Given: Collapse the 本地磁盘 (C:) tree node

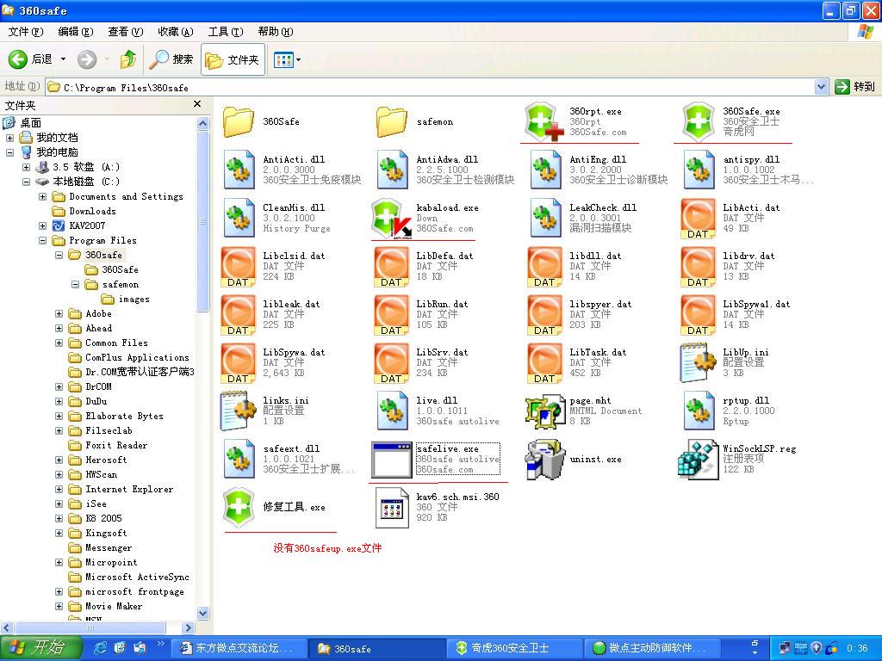Looking at the screenshot, I should (26, 182).
